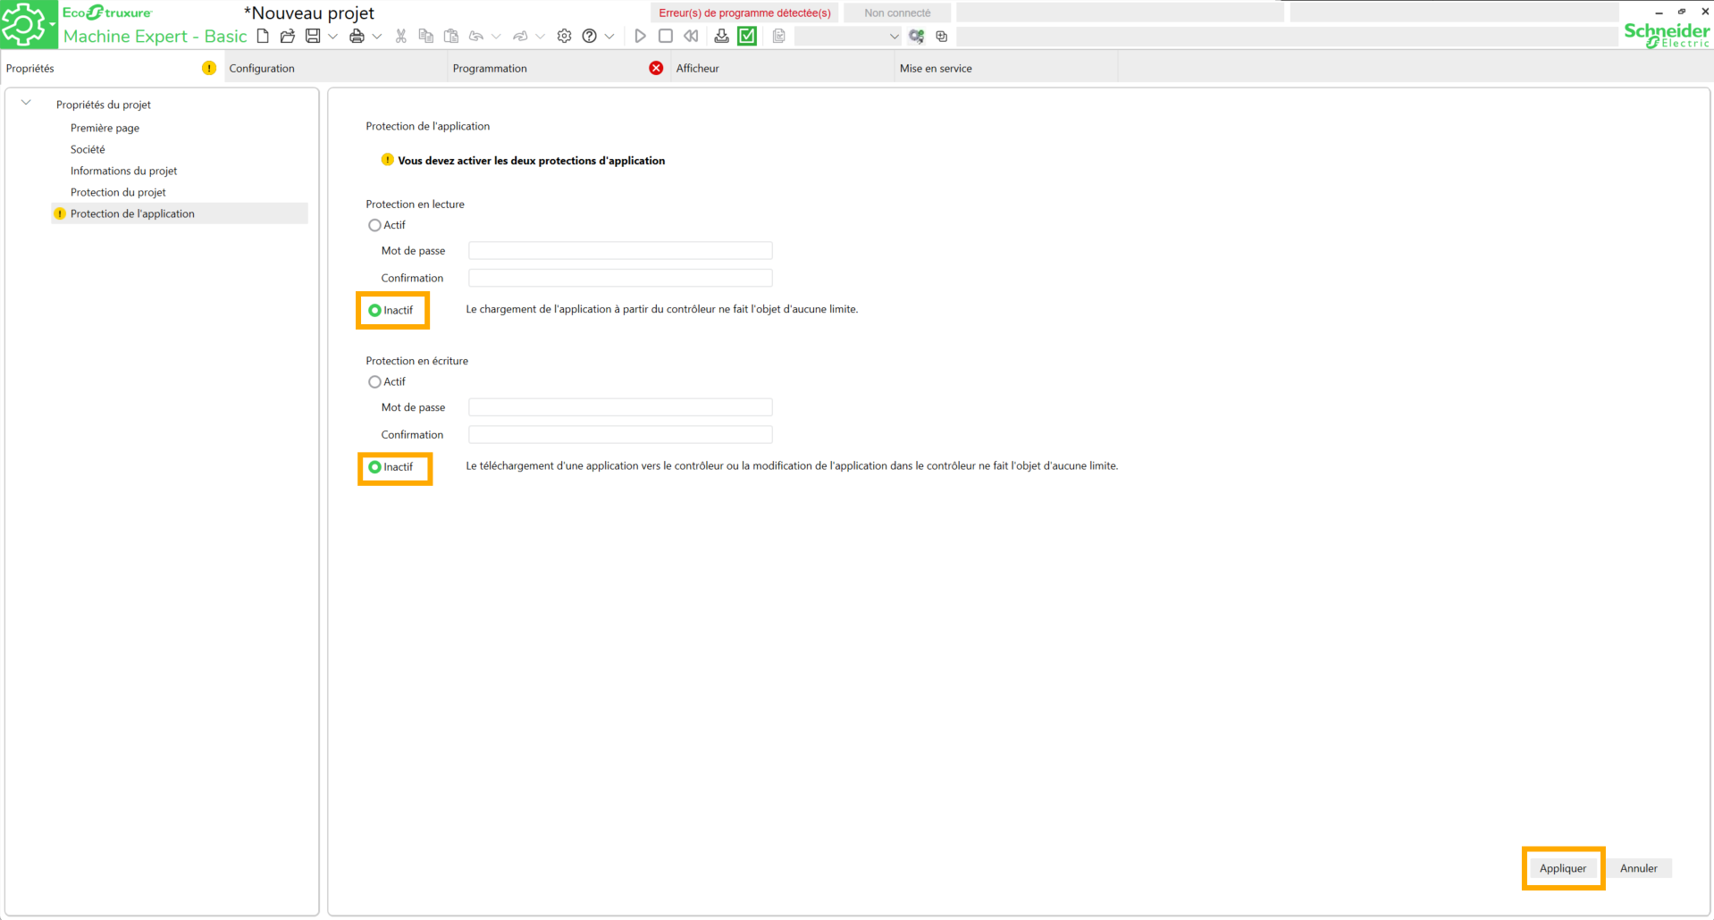This screenshot has width=1714, height=920.
Task: Start the controller with the play icon
Action: click(x=640, y=37)
